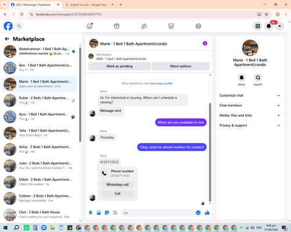Expand the Chat members section

coord(250,106)
